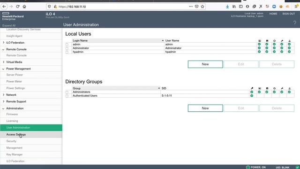
Task: Tick the checkbox for user Administrator
Action: (x=67, y=48)
